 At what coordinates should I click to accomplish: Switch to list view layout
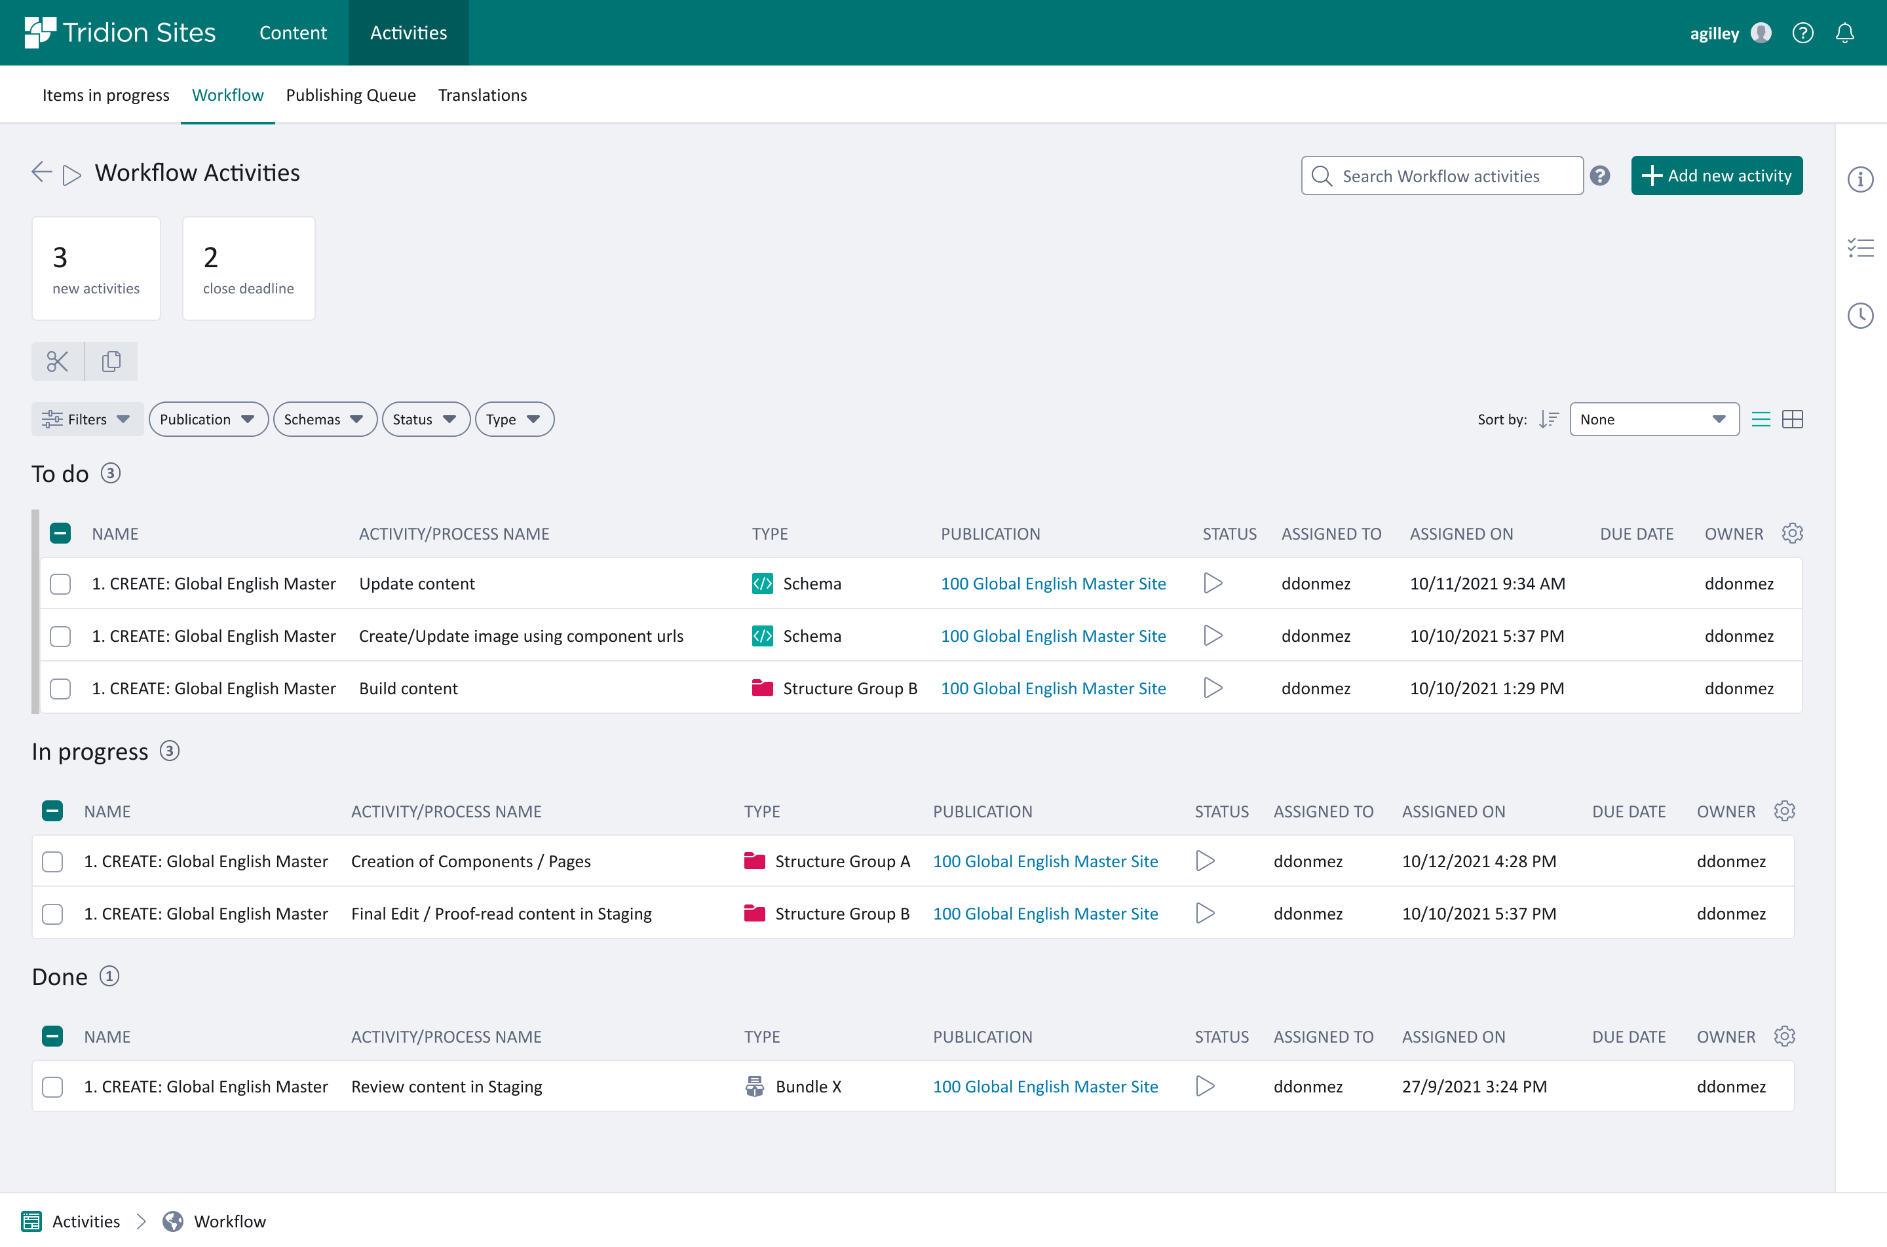pyautogui.click(x=1761, y=419)
